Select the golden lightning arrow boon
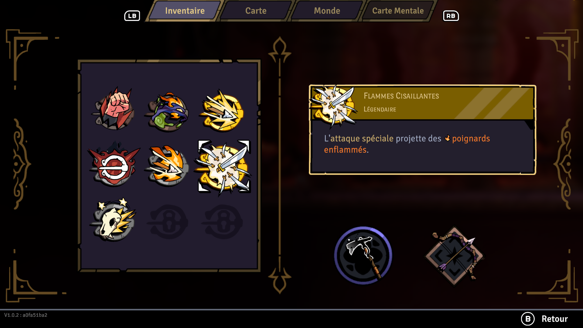The height and width of the screenshot is (328, 583). pos(222,111)
